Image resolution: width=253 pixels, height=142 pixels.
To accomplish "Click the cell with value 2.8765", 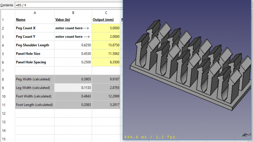I will pyautogui.click(x=106, y=88).
